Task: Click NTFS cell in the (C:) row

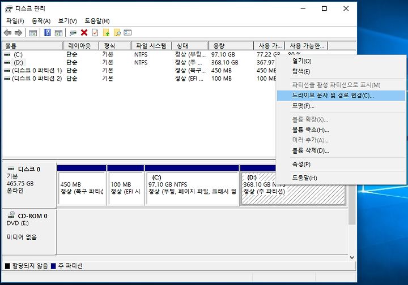Action: (x=141, y=54)
